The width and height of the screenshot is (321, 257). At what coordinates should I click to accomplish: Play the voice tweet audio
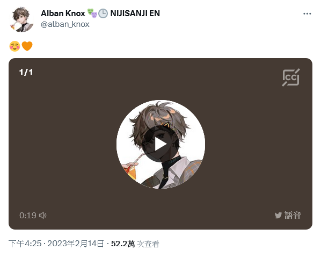point(160,145)
